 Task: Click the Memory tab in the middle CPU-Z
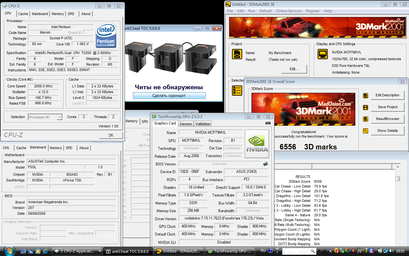131,121
